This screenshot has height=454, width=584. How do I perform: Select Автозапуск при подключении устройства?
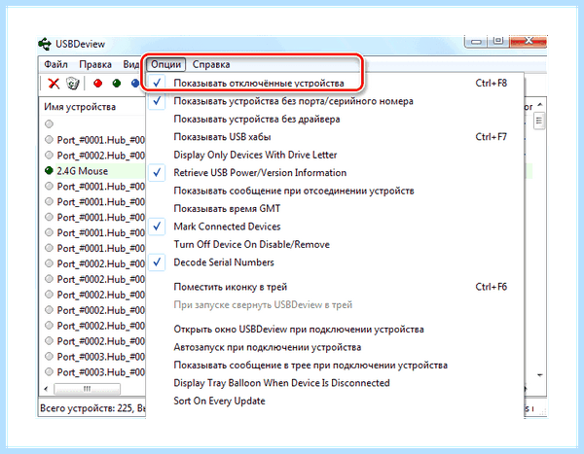(x=335, y=347)
